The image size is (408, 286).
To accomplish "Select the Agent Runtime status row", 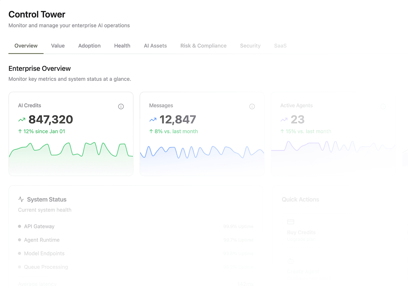I will coord(136,240).
